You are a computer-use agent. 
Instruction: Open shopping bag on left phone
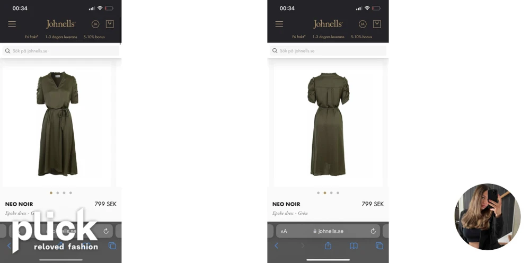tap(110, 24)
